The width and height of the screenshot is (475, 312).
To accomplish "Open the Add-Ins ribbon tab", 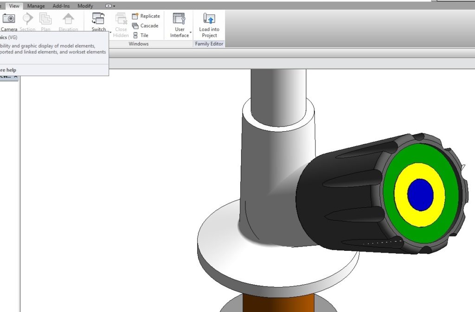I will coord(61,6).
